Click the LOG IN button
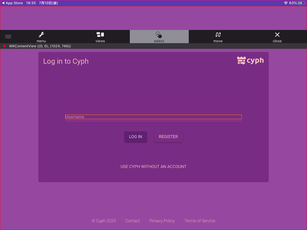The image size is (307, 230). click(x=136, y=137)
